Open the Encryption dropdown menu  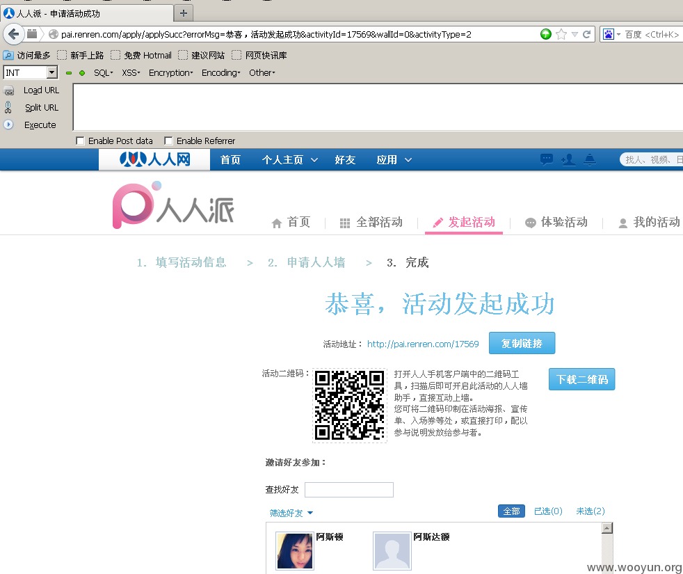point(171,73)
